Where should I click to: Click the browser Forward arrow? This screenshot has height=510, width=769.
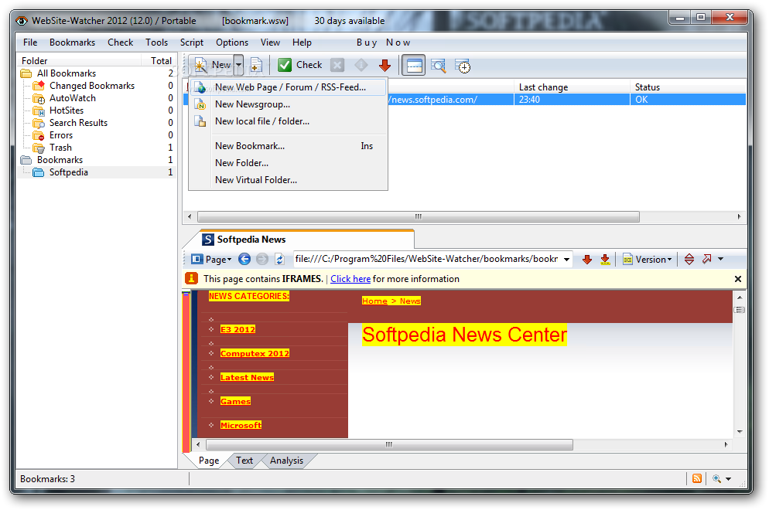[x=262, y=259]
